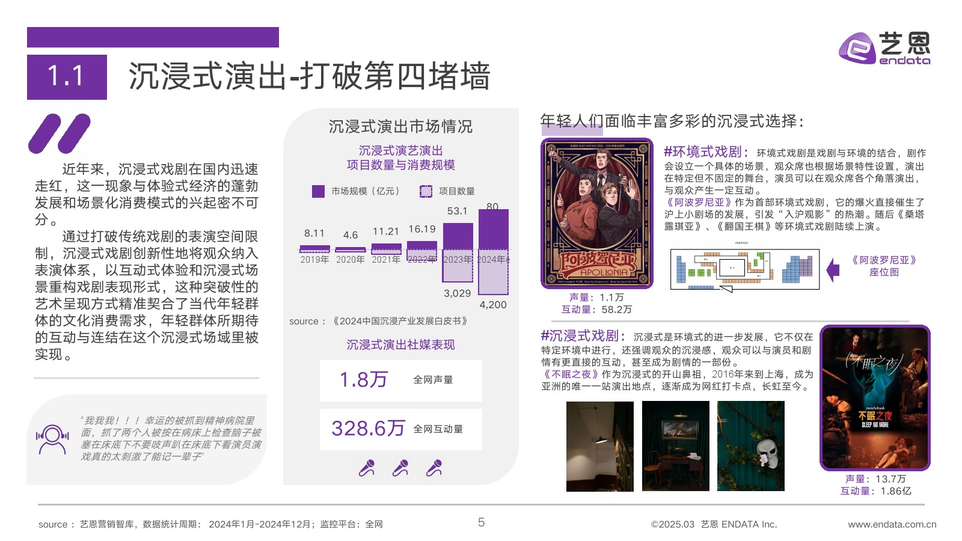This screenshot has height=541, width=962.
Task: Click the first microphone icon
Action: pyautogui.click(x=367, y=468)
